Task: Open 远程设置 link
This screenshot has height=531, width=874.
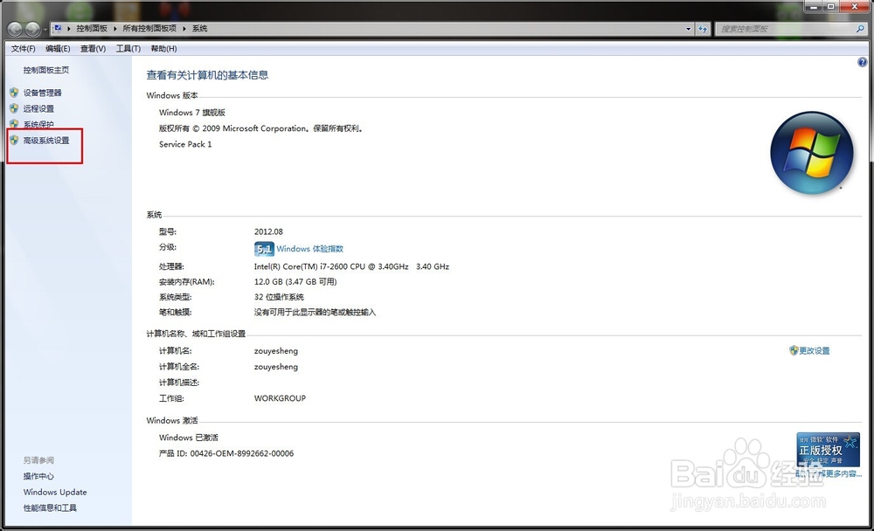Action: (38, 108)
